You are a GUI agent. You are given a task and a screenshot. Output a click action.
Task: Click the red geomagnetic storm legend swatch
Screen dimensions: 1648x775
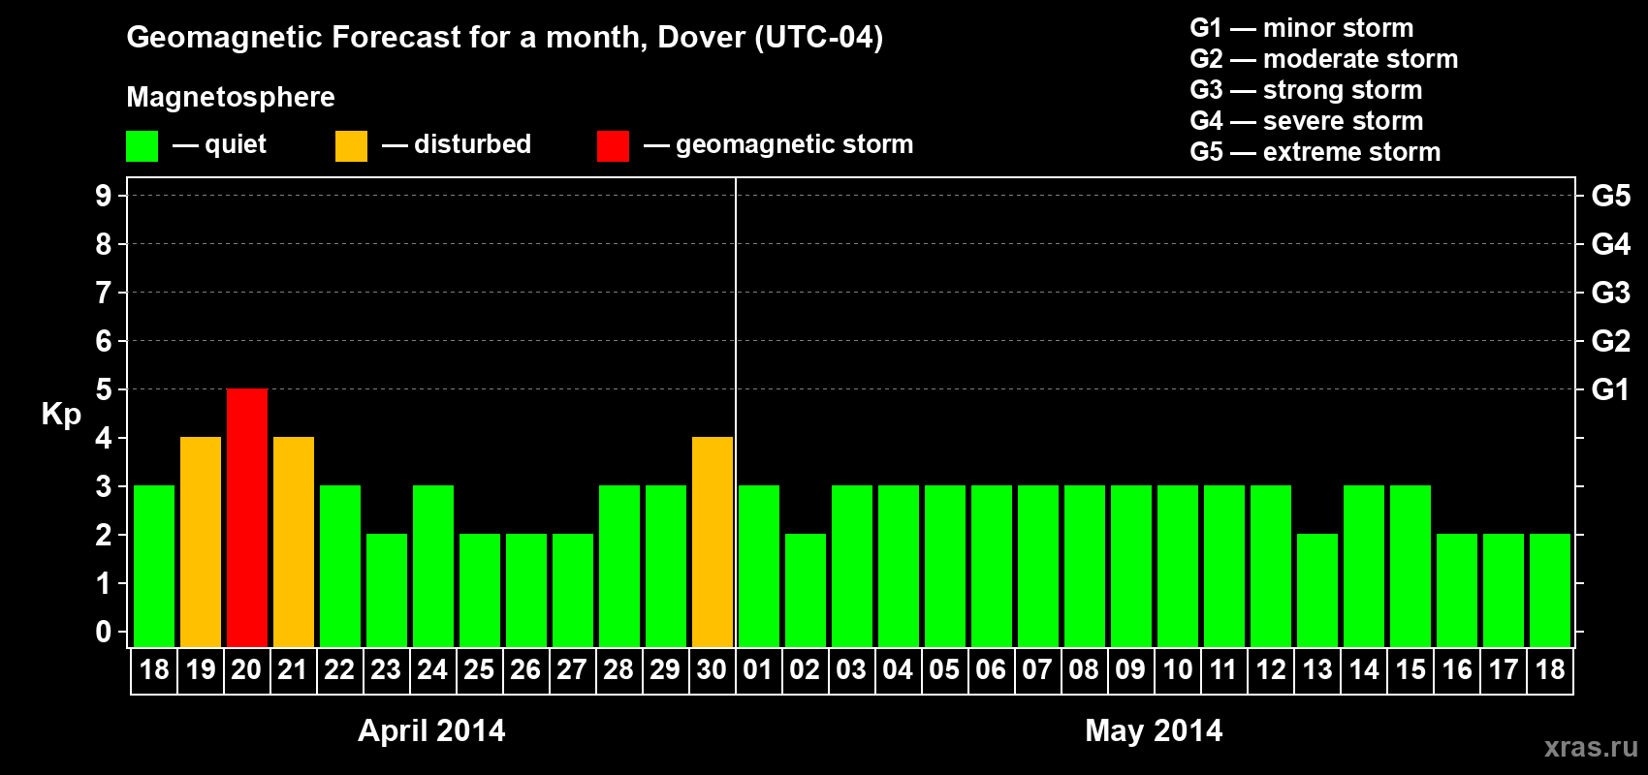tap(613, 146)
